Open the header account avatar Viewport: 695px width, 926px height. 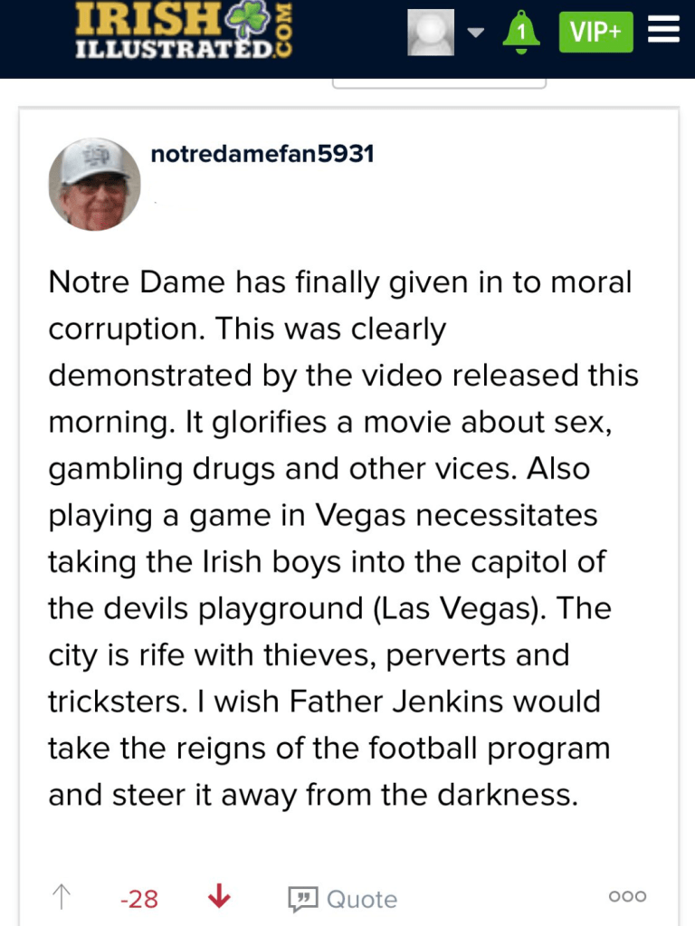431,33
